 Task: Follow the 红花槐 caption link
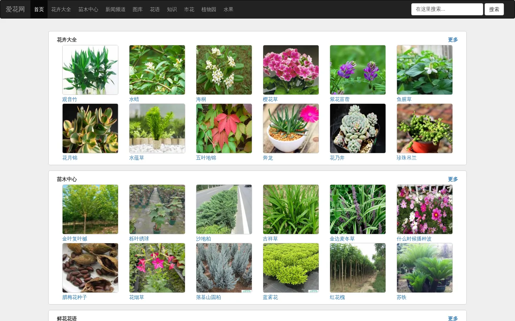337,297
